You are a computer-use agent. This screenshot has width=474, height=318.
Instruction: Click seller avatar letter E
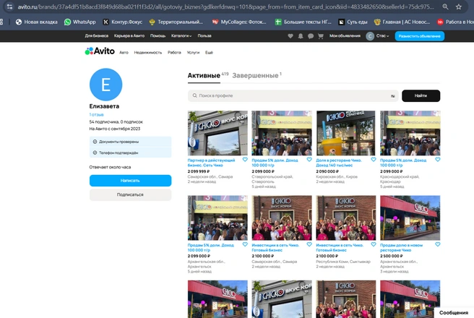click(x=105, y=85)
